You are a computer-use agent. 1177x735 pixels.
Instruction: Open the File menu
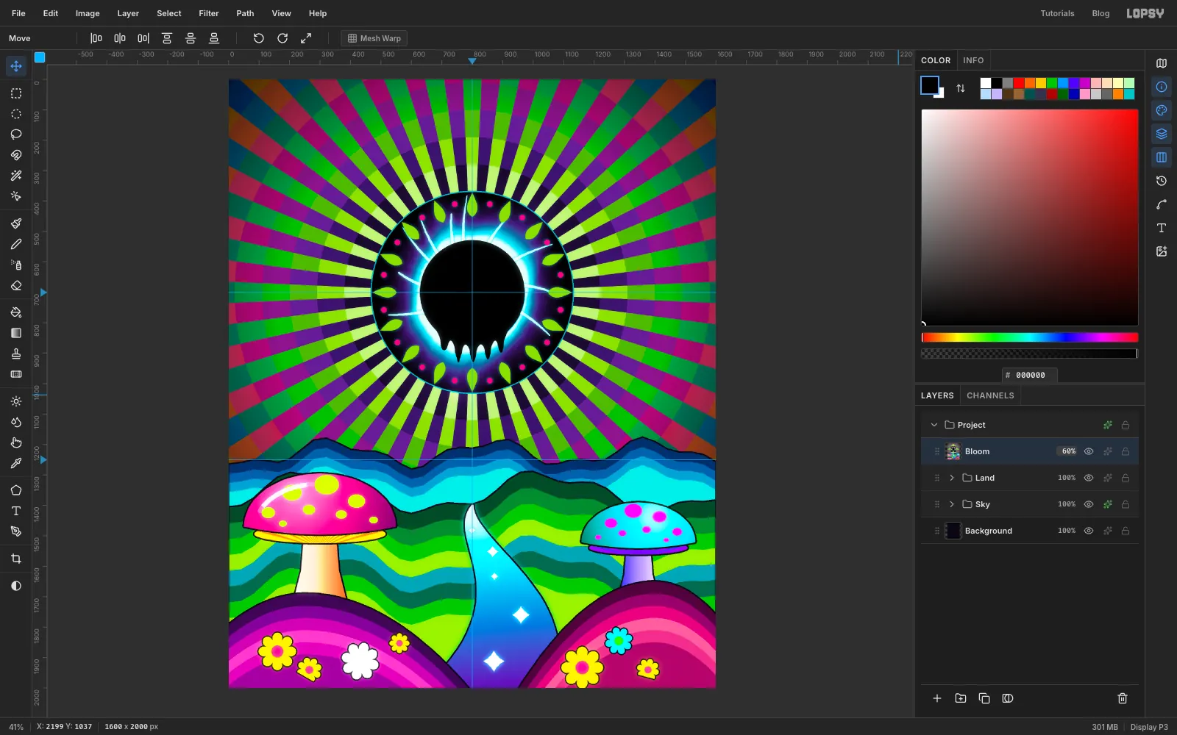[18, 13]
